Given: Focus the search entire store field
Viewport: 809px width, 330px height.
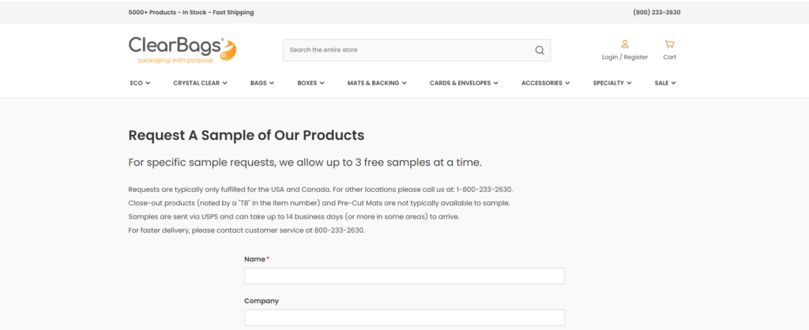Looking at the screenshot, I should pos(407,50).
